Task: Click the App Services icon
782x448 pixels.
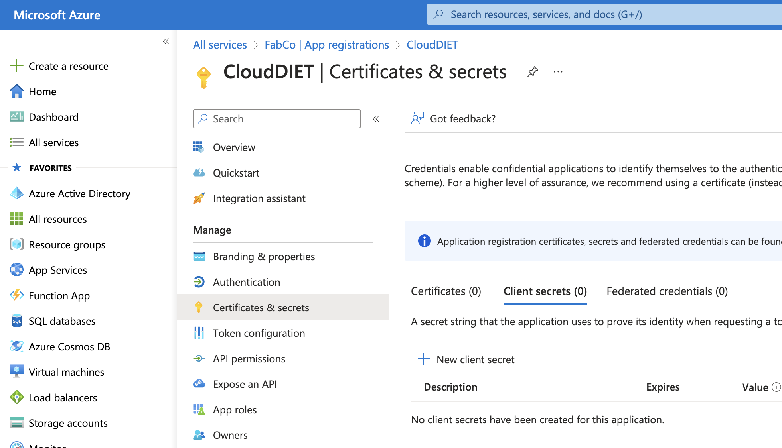Action: [16, 270]
